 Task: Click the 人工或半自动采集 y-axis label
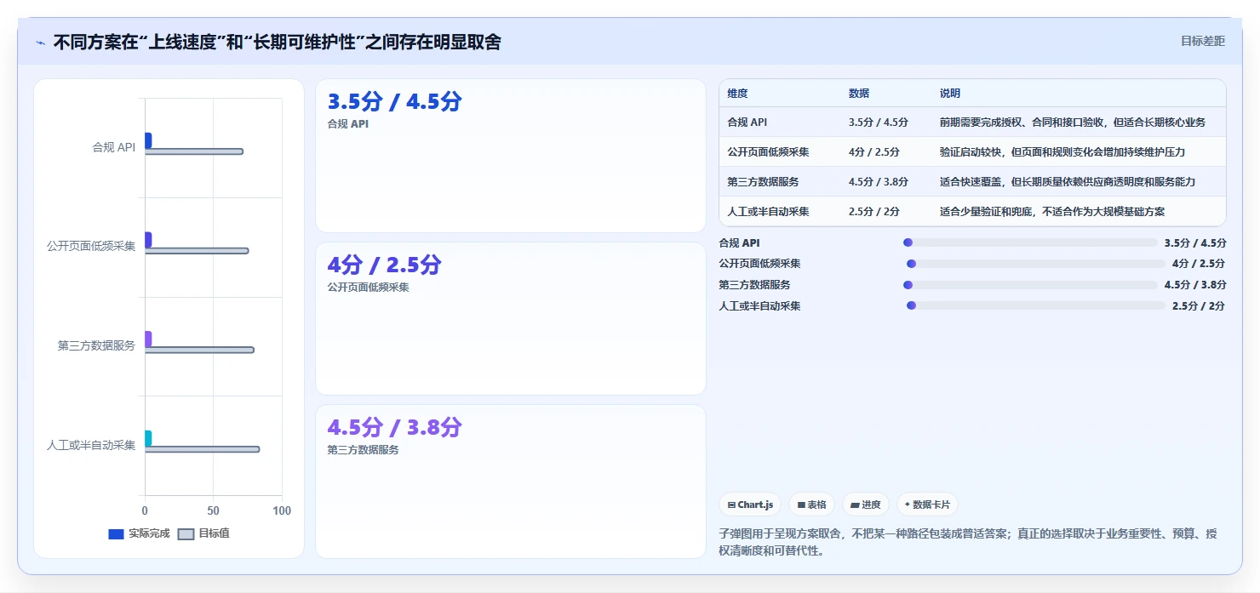point(91,445)
